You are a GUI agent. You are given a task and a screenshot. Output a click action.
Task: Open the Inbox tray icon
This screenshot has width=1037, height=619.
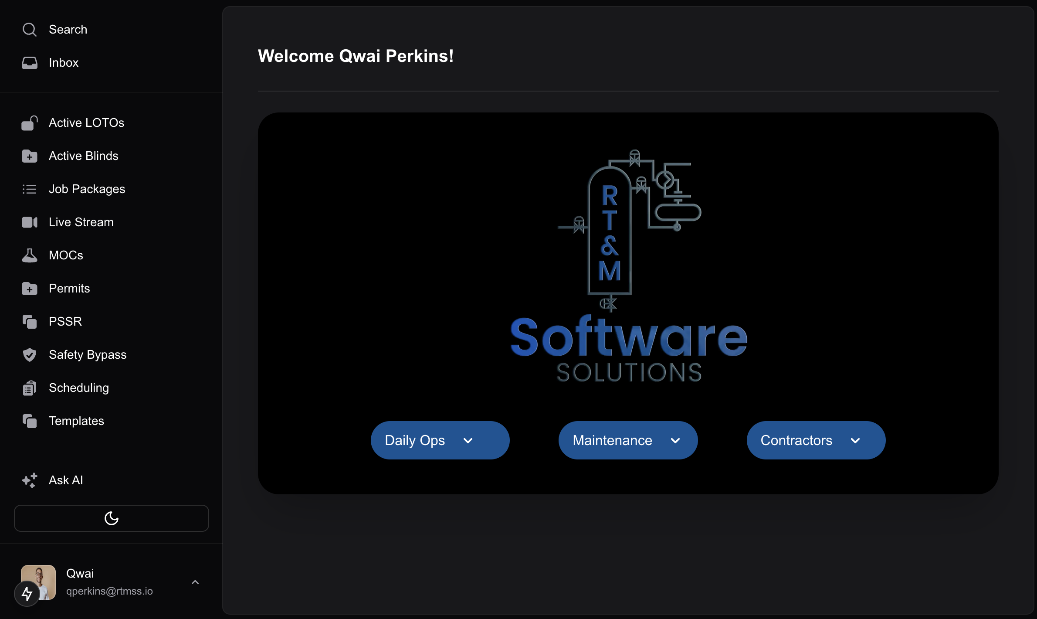(x=30, y=63)
